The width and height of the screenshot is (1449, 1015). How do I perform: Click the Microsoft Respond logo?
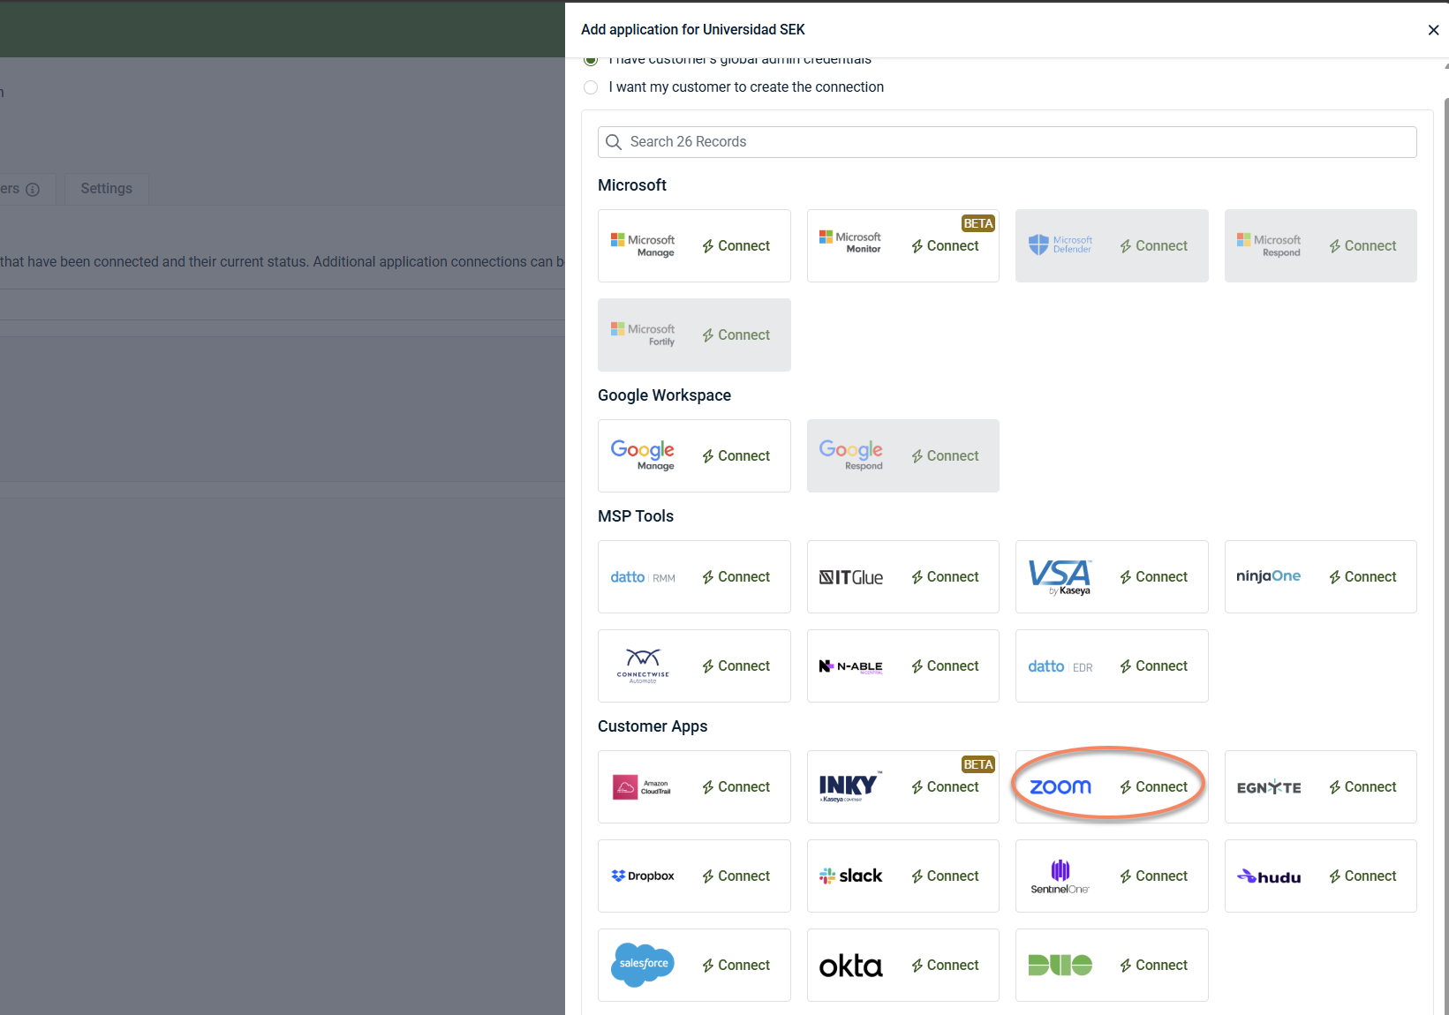click(x=1269, y=245)
